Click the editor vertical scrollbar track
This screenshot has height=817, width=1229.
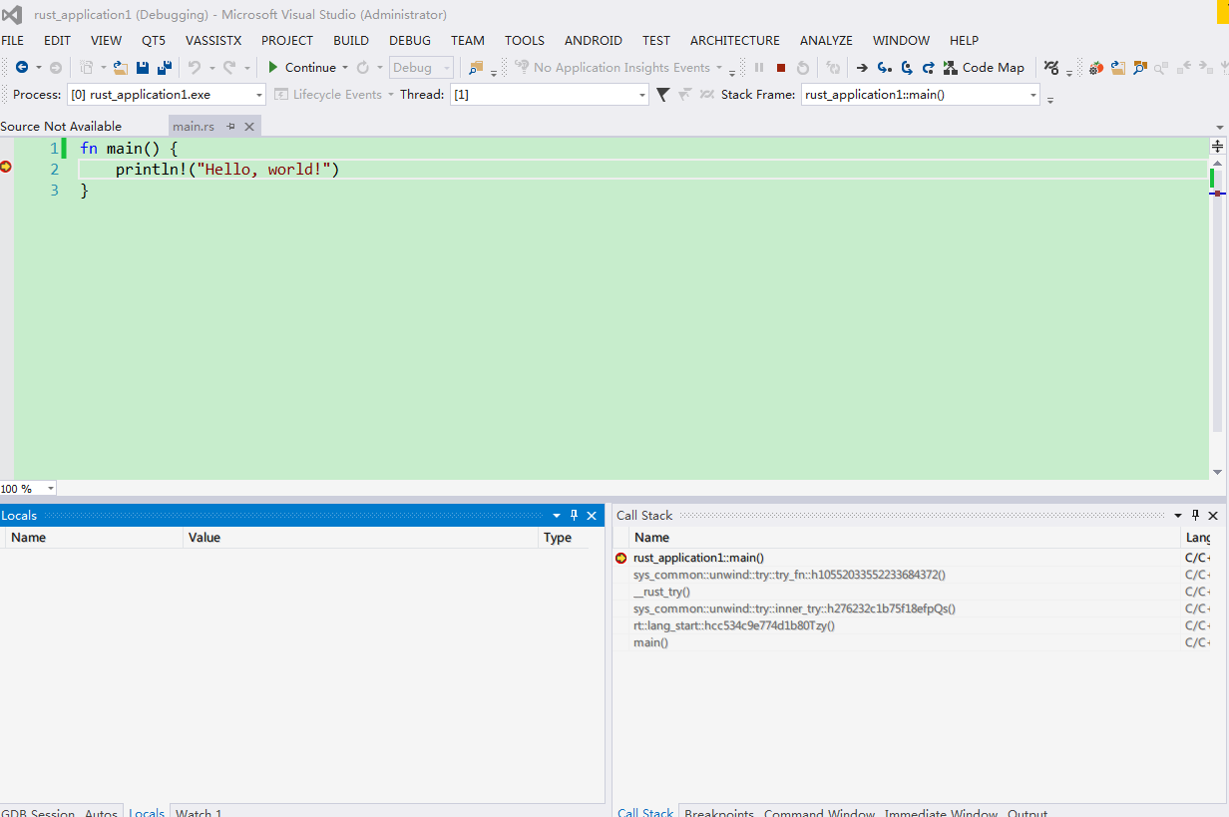1217,319
